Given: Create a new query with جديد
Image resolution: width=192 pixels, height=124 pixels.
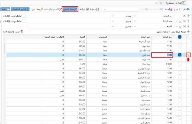Looking at the screenshot, I should [177, 9].
